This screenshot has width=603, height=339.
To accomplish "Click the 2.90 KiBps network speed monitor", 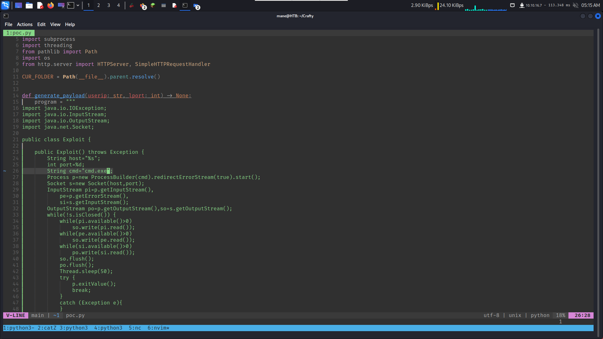I will click(x=422, y=5).
